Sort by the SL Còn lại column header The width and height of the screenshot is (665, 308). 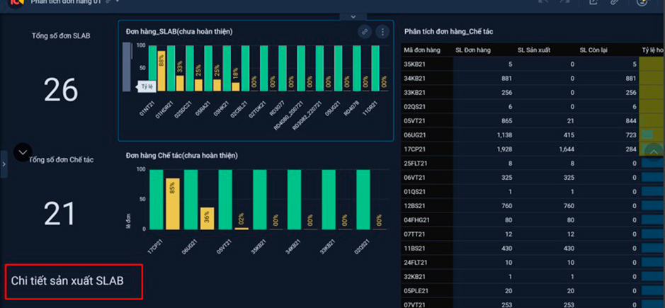coord(593,50)
